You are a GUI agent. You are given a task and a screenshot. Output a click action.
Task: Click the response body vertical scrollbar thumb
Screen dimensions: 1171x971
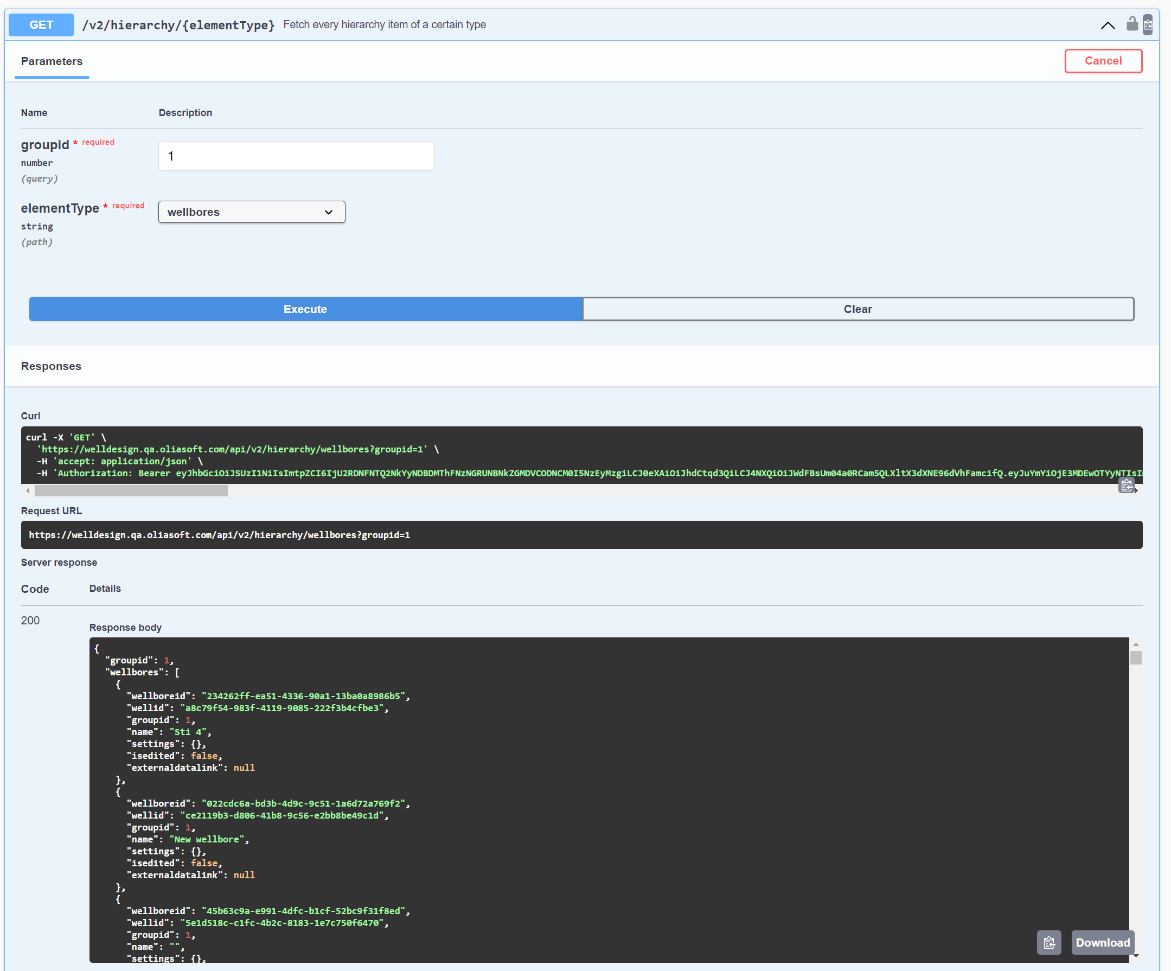coord(1136,658)
